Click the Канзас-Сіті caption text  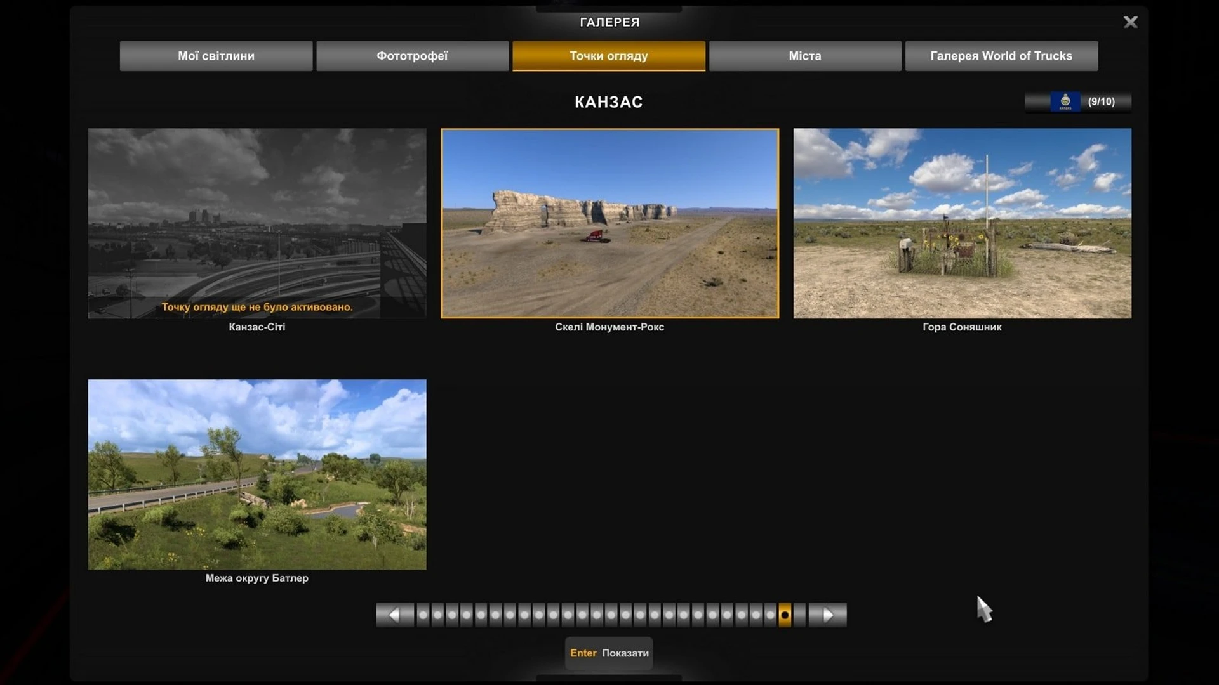257,327
